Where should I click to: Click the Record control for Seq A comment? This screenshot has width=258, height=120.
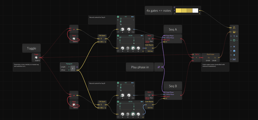click(x=102, y=20)
